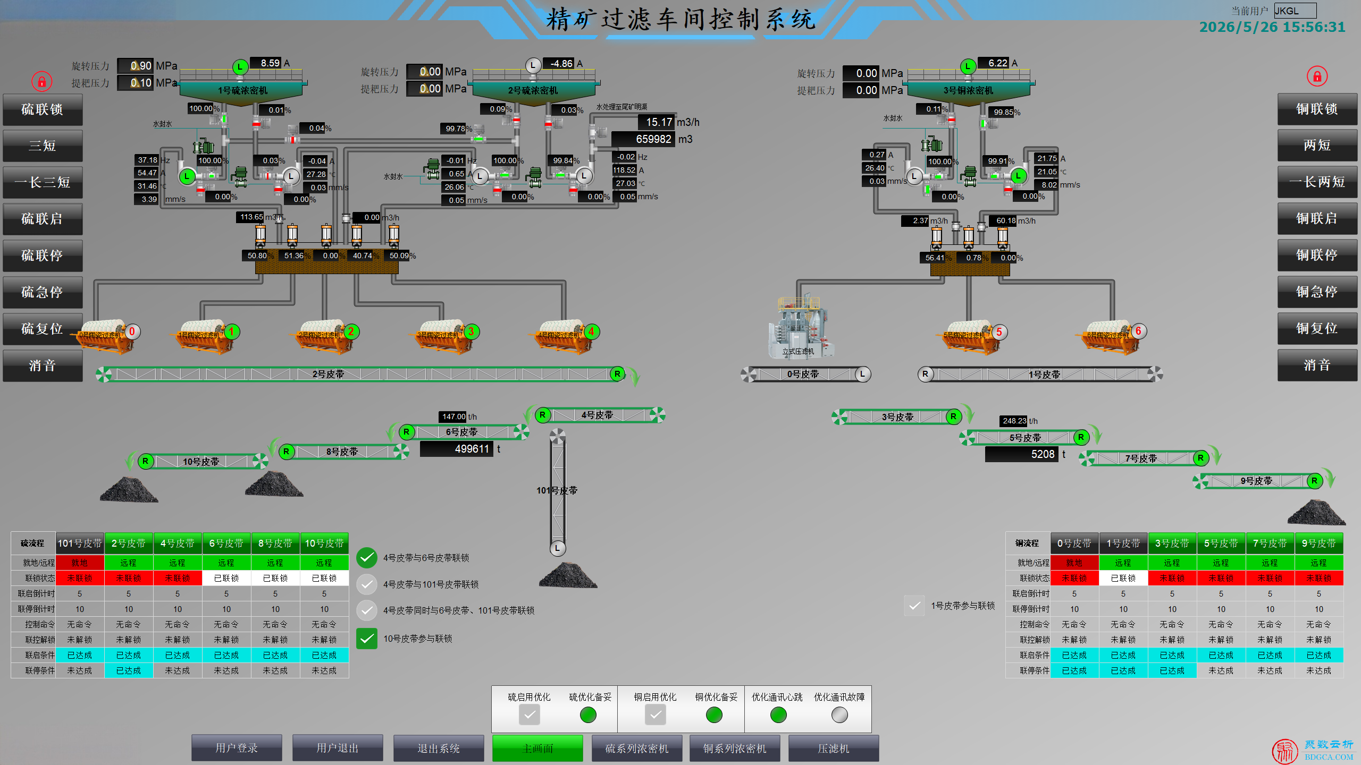Screen dimensions: 1361x765
Task: Click the L indicator on 1号硫浓密机
Action: tap(240, 67)
